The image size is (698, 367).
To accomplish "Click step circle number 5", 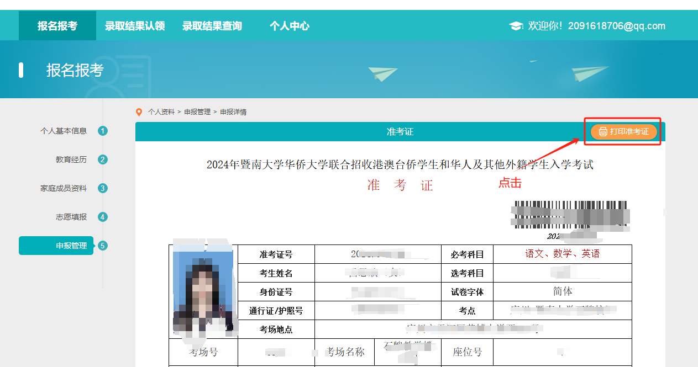I will [103, 246].
